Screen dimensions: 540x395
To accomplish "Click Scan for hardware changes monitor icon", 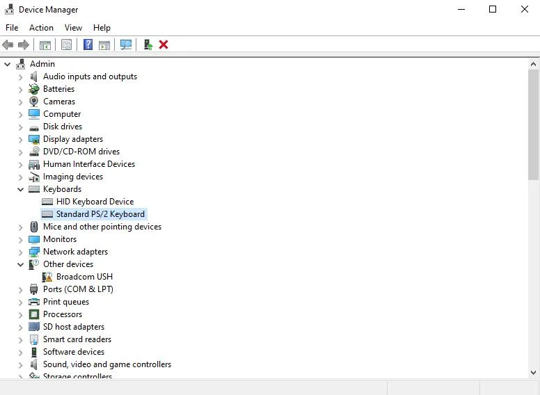I will pyautogui.click(x=126, y=45).
